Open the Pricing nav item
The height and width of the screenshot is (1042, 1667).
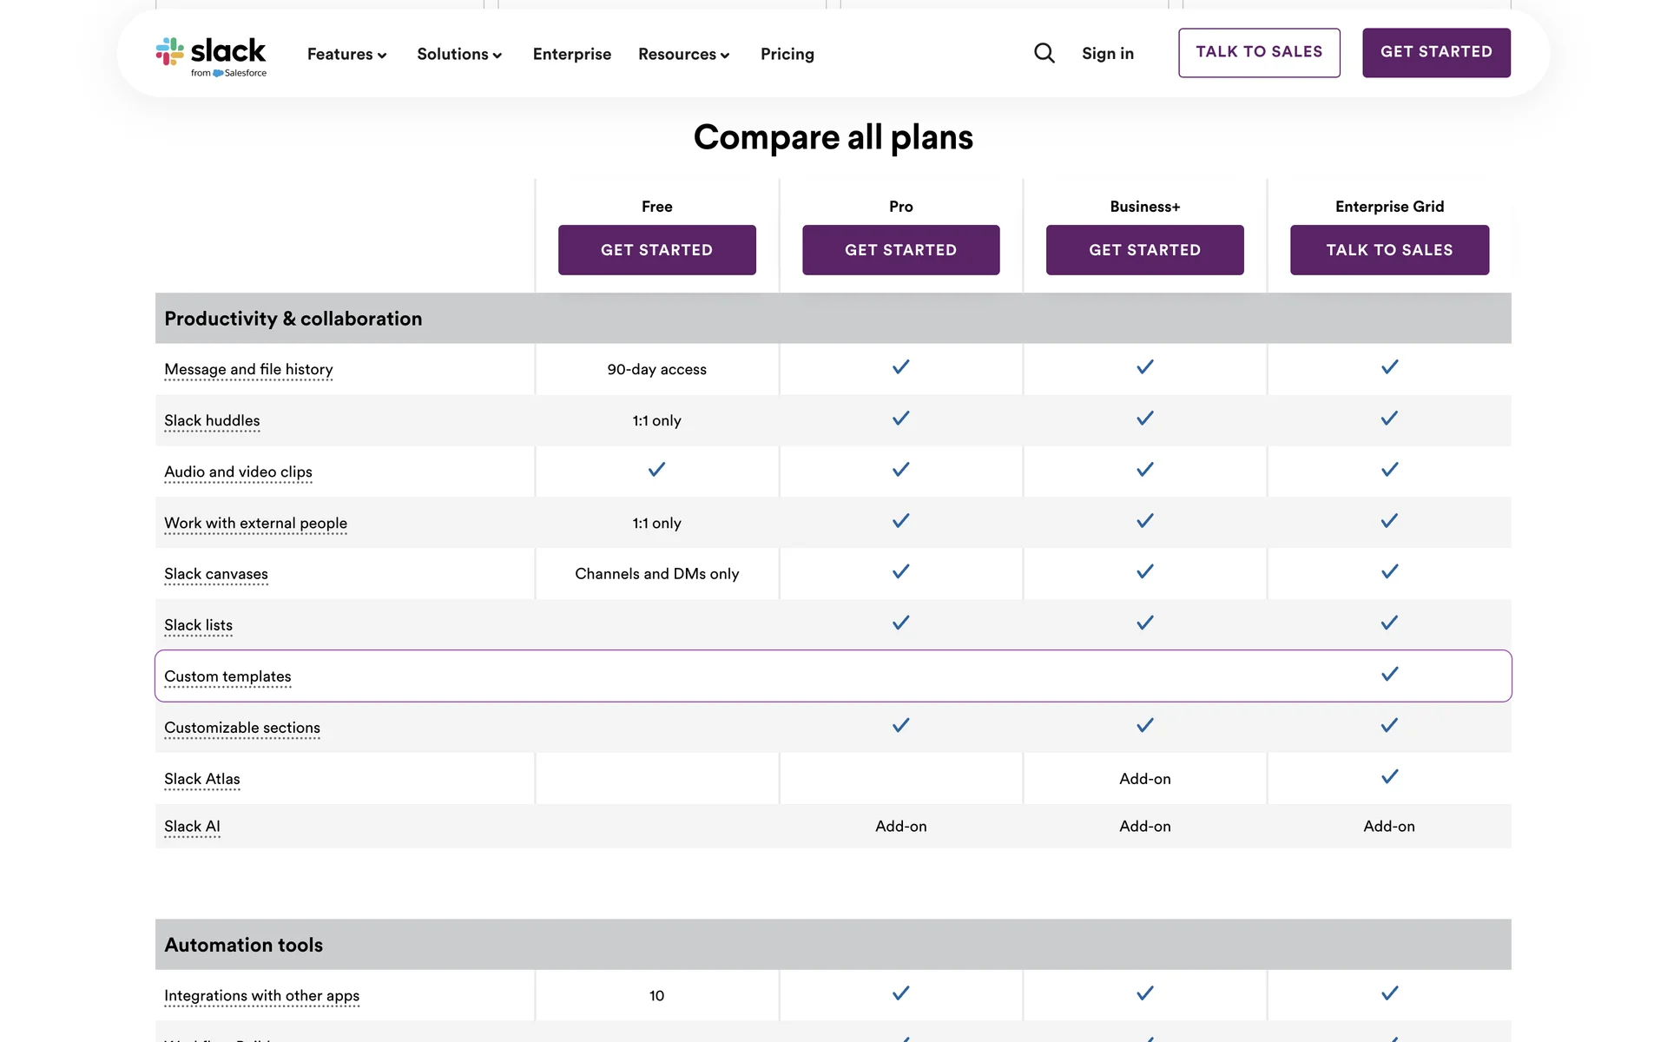(x=787, y=54)
